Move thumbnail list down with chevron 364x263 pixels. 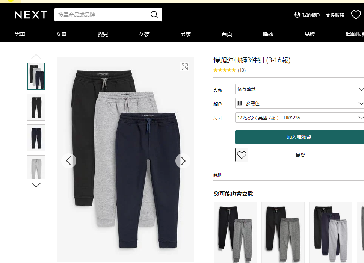pos(36,185)
